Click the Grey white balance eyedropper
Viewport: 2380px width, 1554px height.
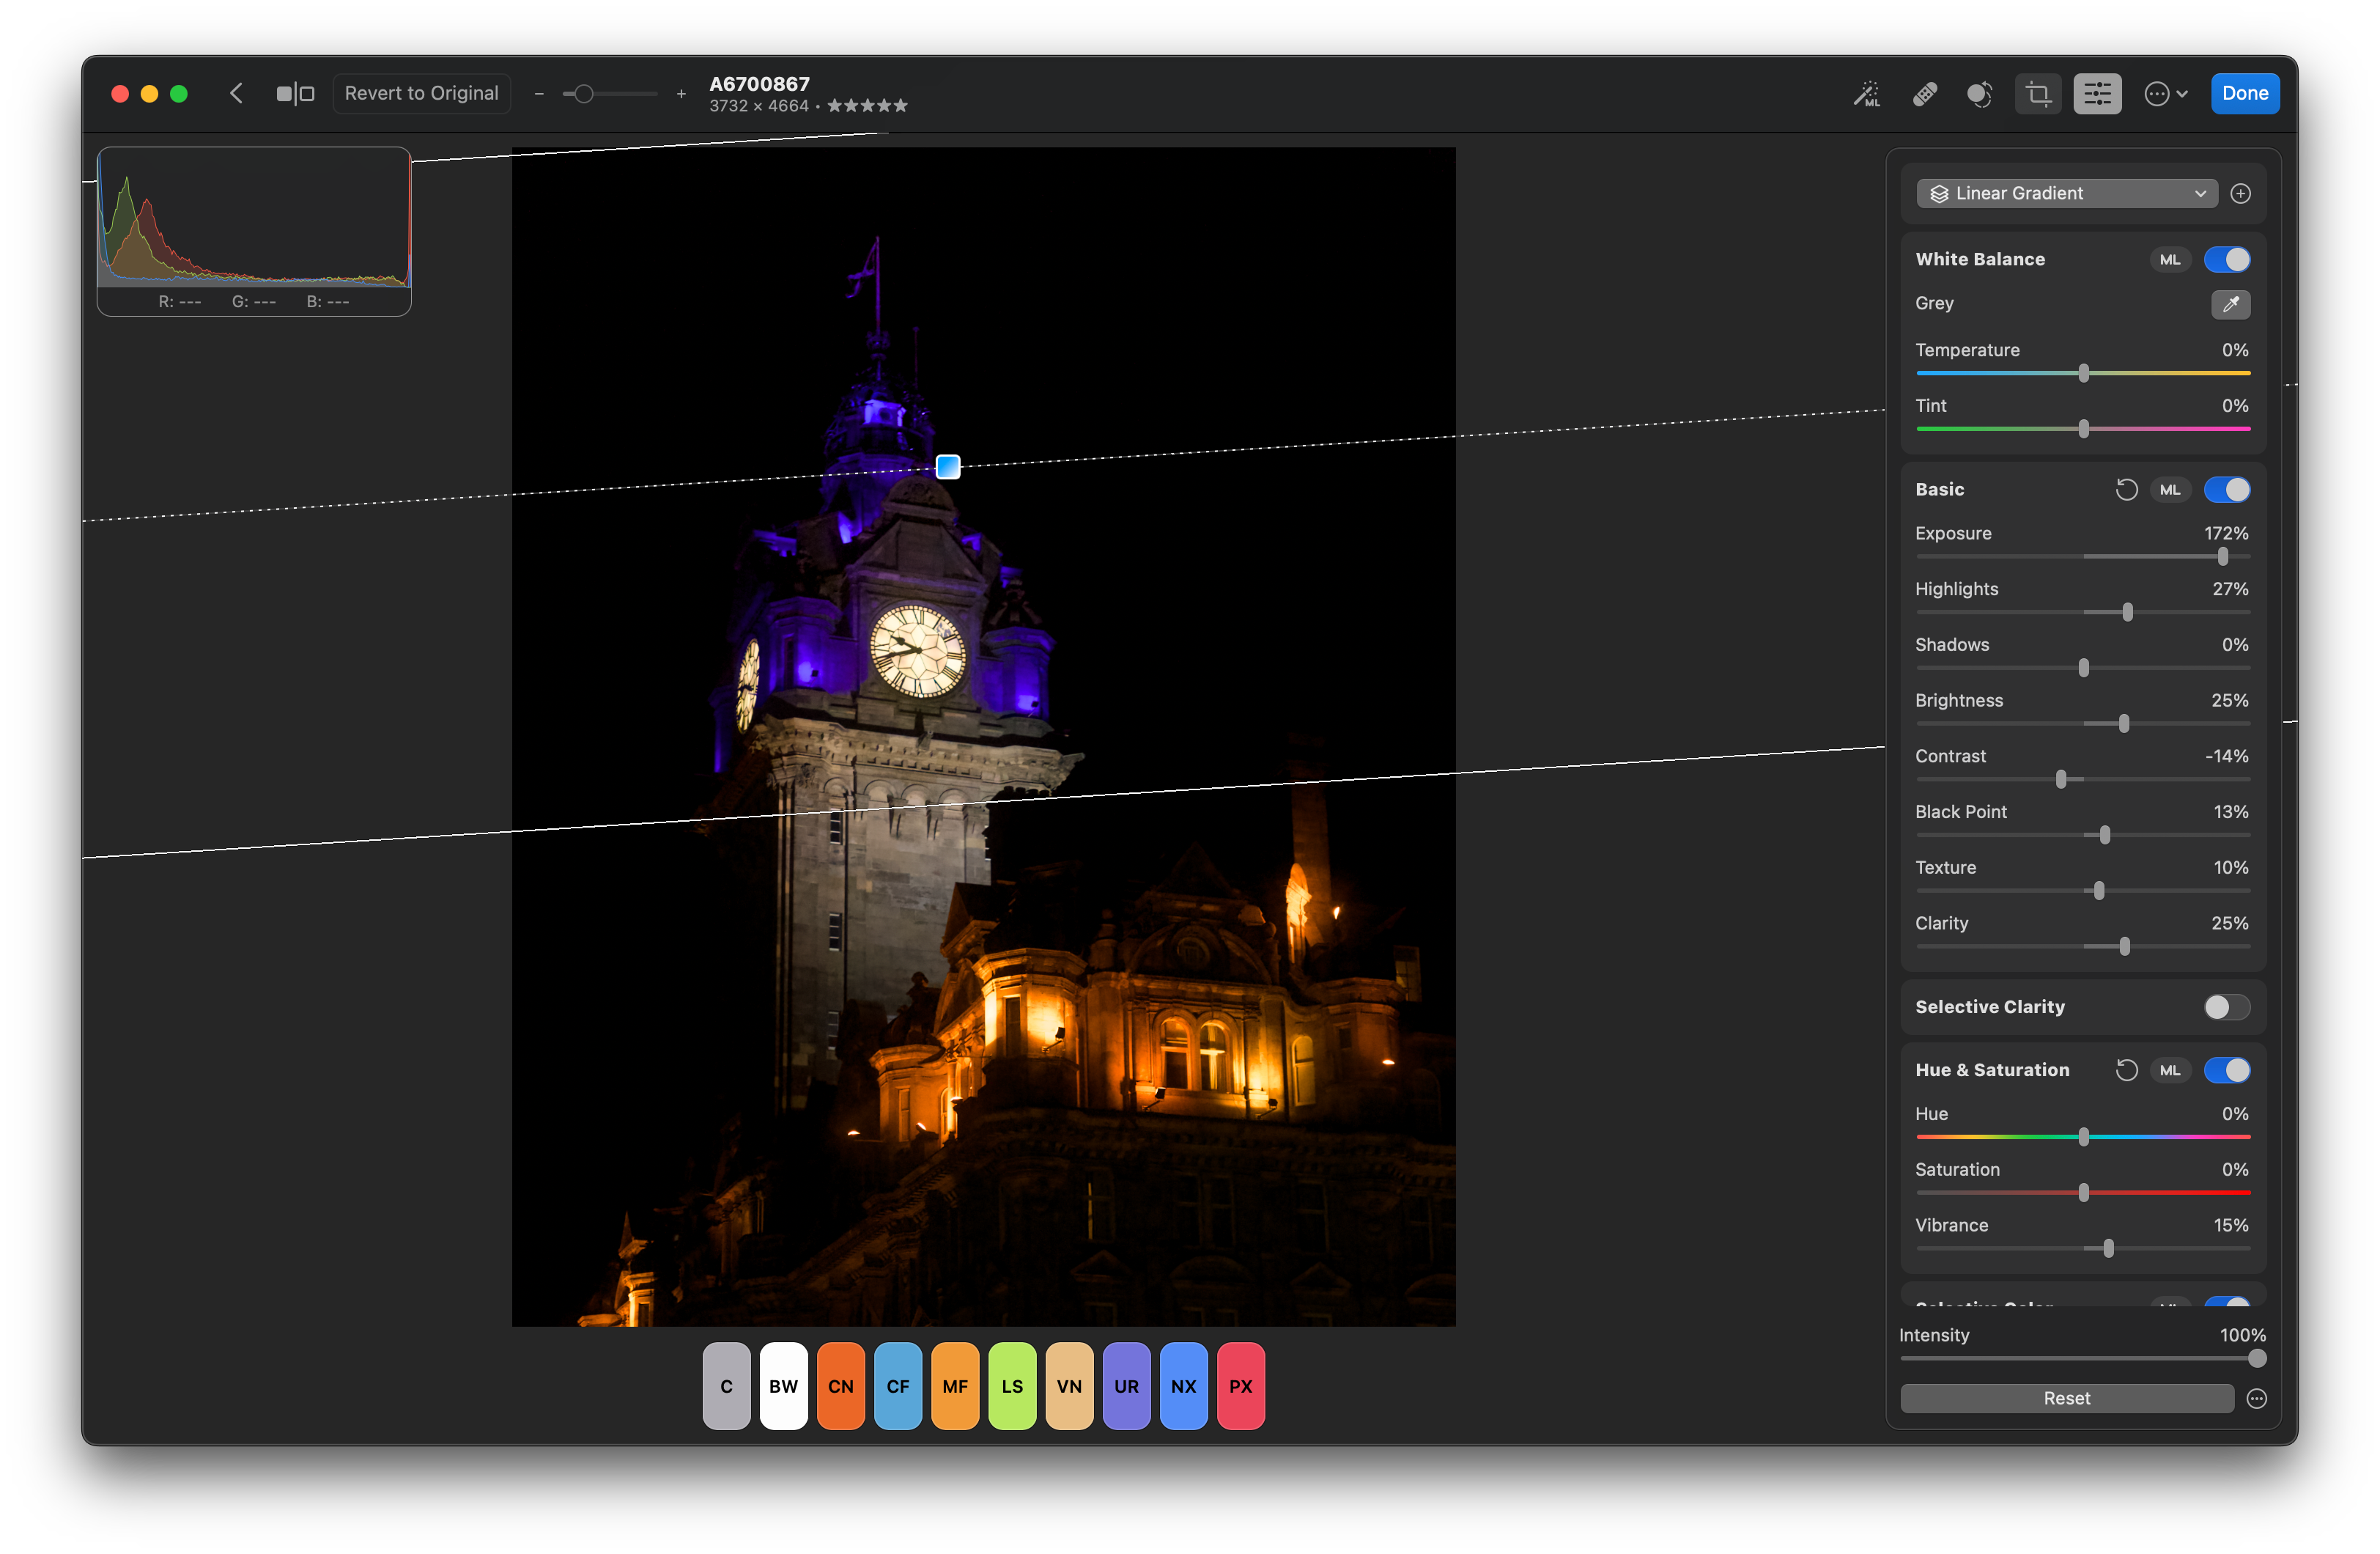2230,304
